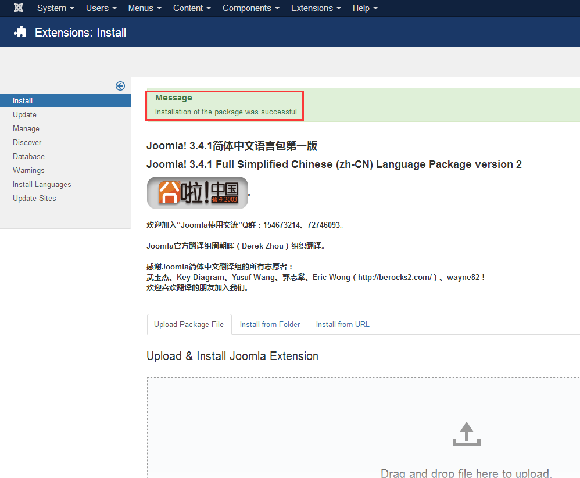This screenshot has width=580, height=478.
Task: Open the Components dropdown menu
Action: pos(251,8)
